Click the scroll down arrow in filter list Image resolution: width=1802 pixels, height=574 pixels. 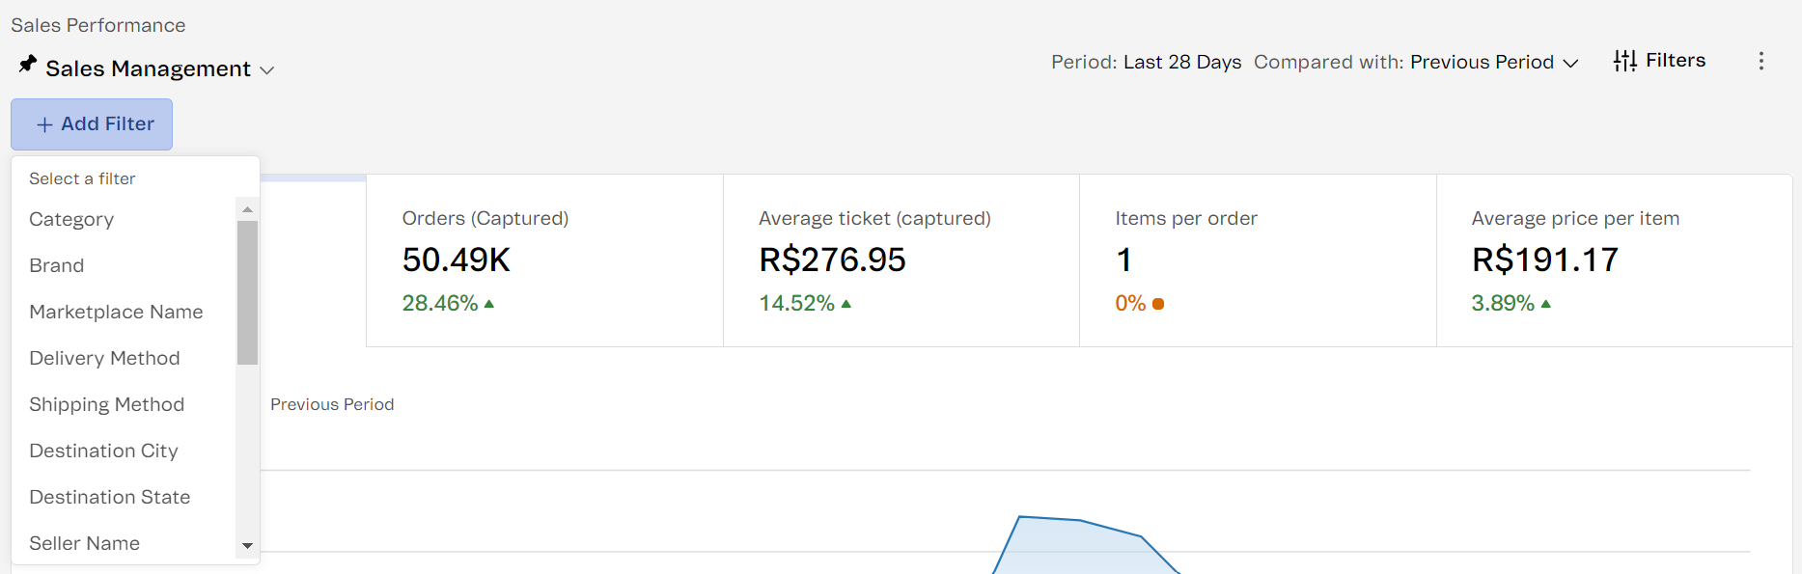[247, 546]
